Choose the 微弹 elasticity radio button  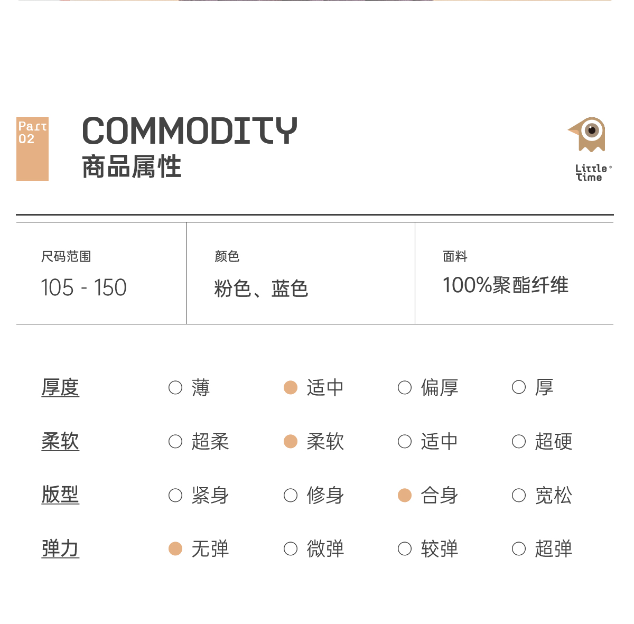291,549
